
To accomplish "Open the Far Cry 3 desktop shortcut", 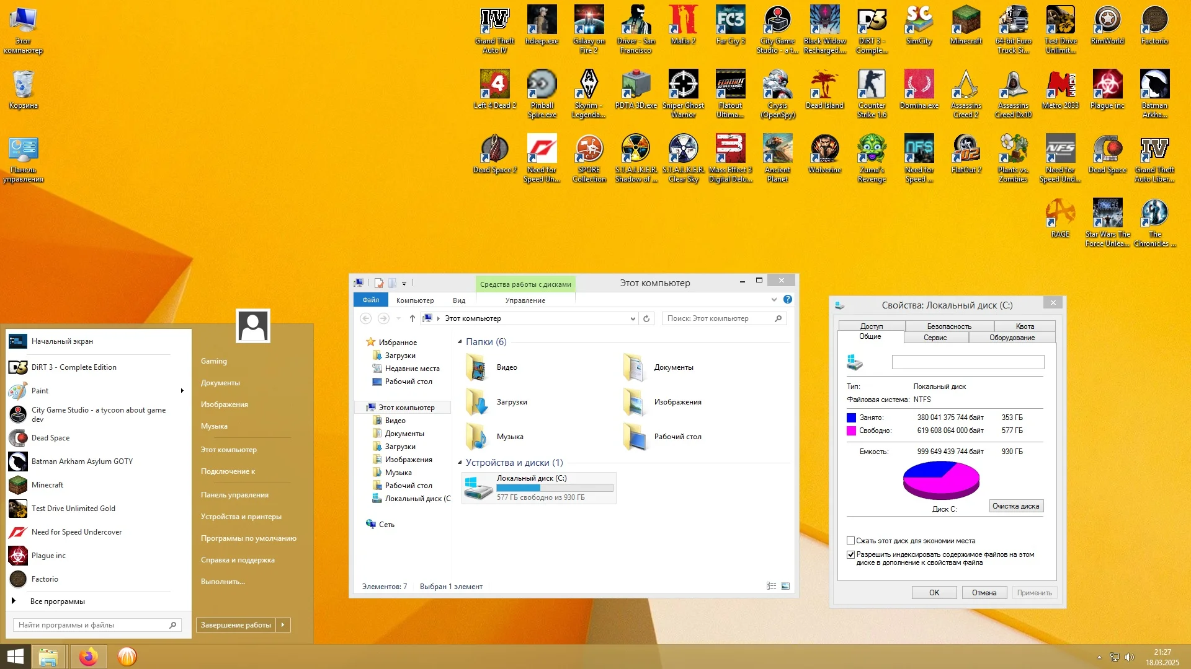I will click(x=730, y=21).
